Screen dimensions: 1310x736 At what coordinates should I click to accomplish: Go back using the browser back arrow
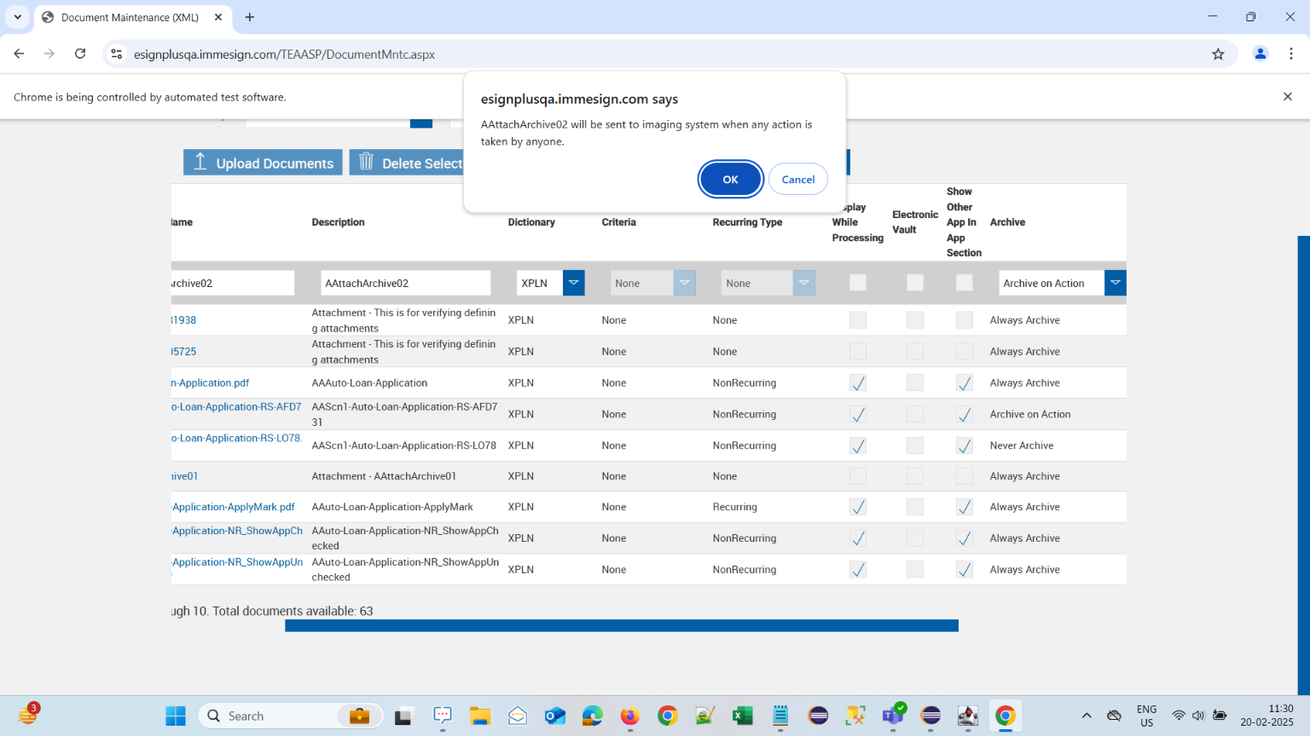pos(19,54)
